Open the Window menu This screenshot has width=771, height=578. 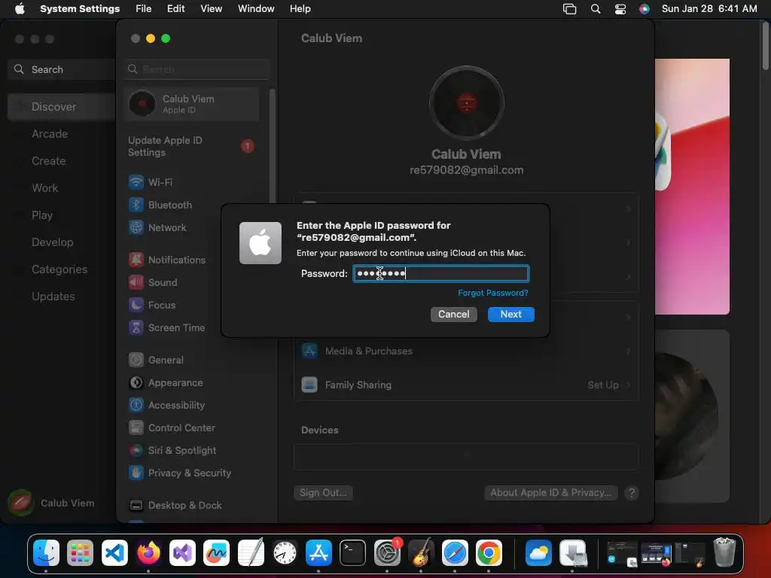pyautogui.click(x=256, y=9)
